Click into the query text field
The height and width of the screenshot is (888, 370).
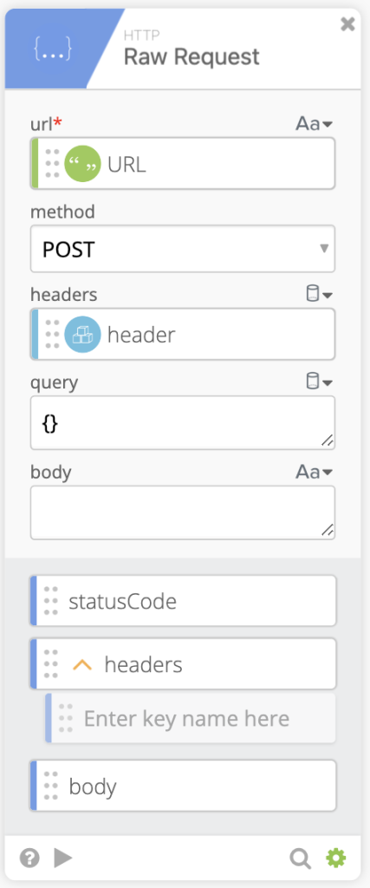(x=183, y=423)
